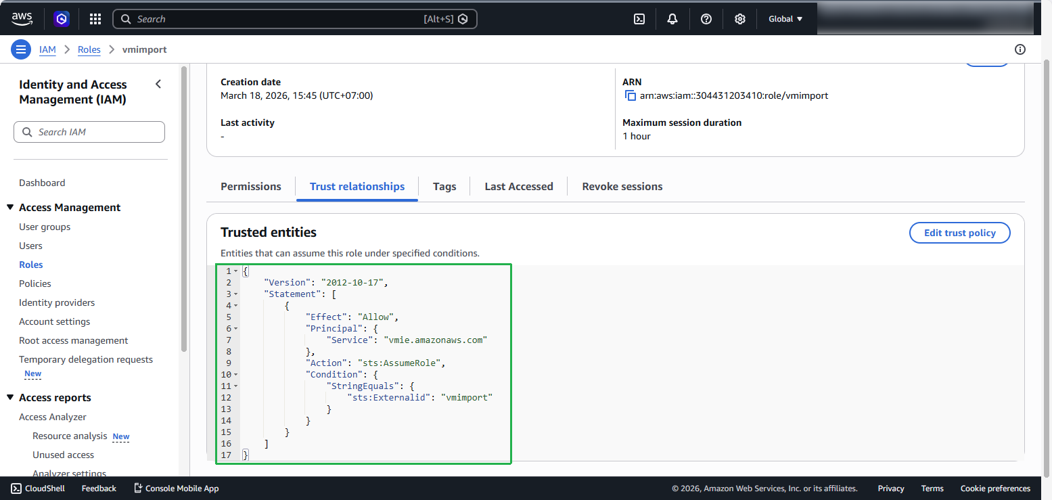The width and height of the screenshot is (1052, 500).
Task: Fold the Principal block at line 6
Action: pos(235,329)
